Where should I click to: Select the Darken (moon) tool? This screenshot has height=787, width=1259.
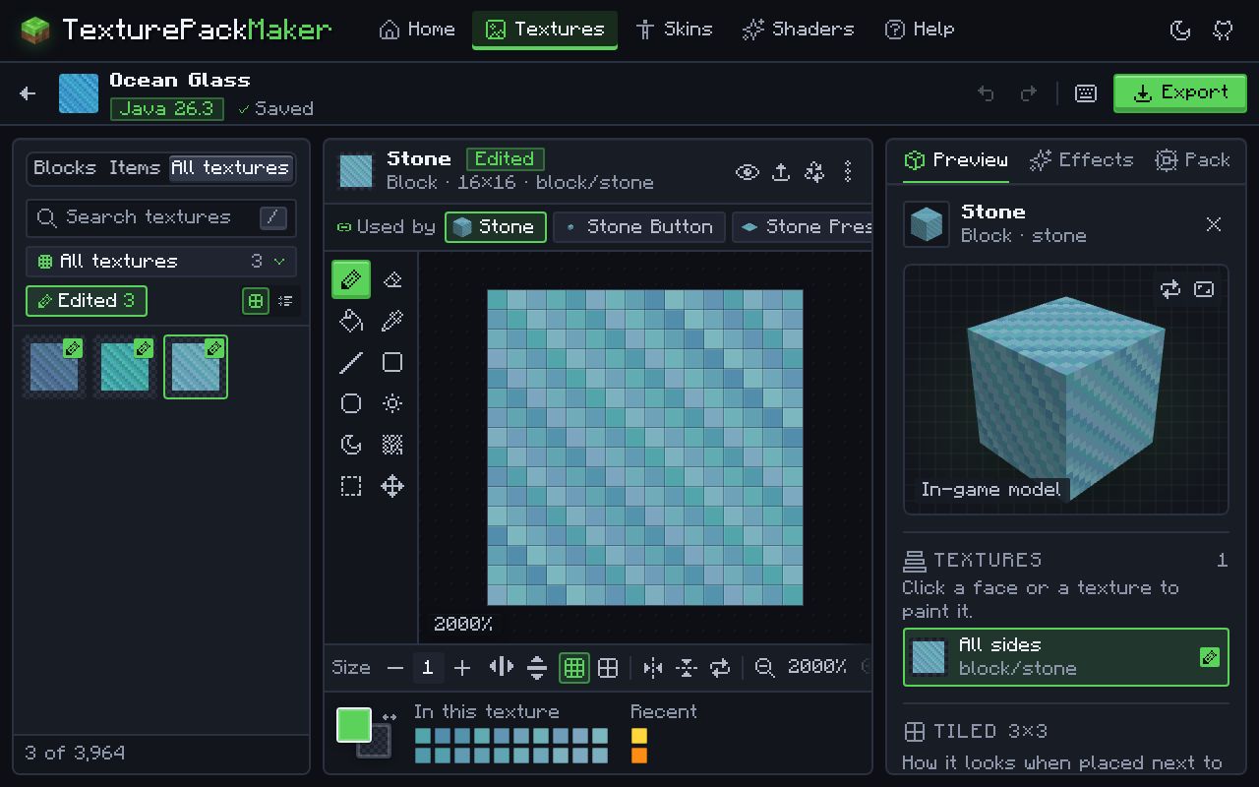(x=351, y=445)
